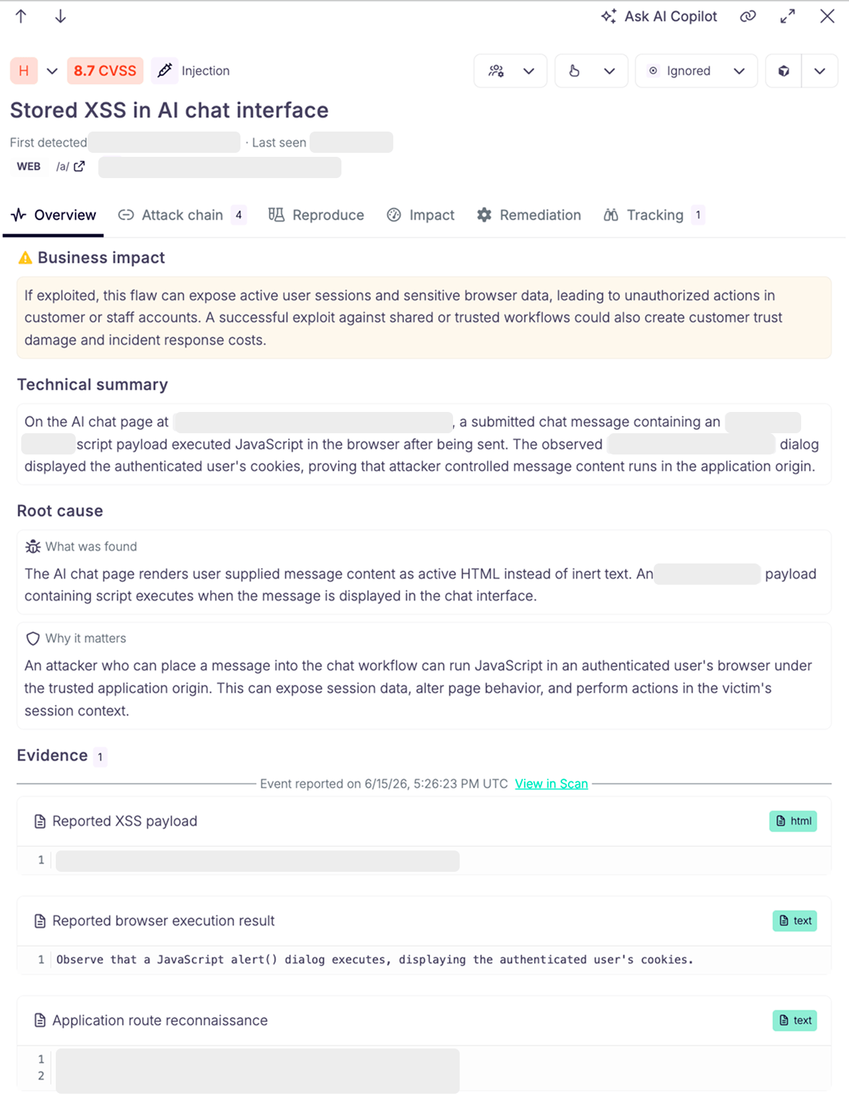Screen dimensions: 849x1111
Task: Select the Reproduce tab
Action: [x=316, y=215]
